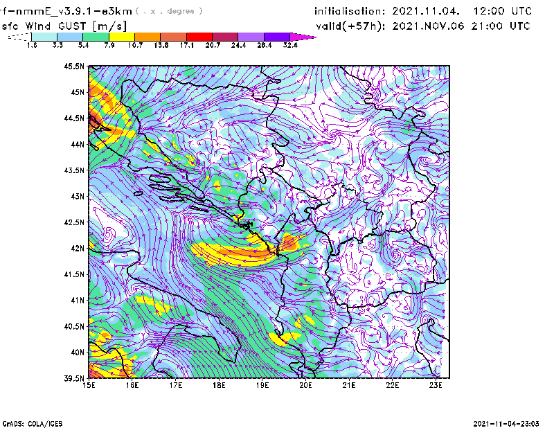
Task: Click the "42N" latitude label
Action: coord(78,248)
